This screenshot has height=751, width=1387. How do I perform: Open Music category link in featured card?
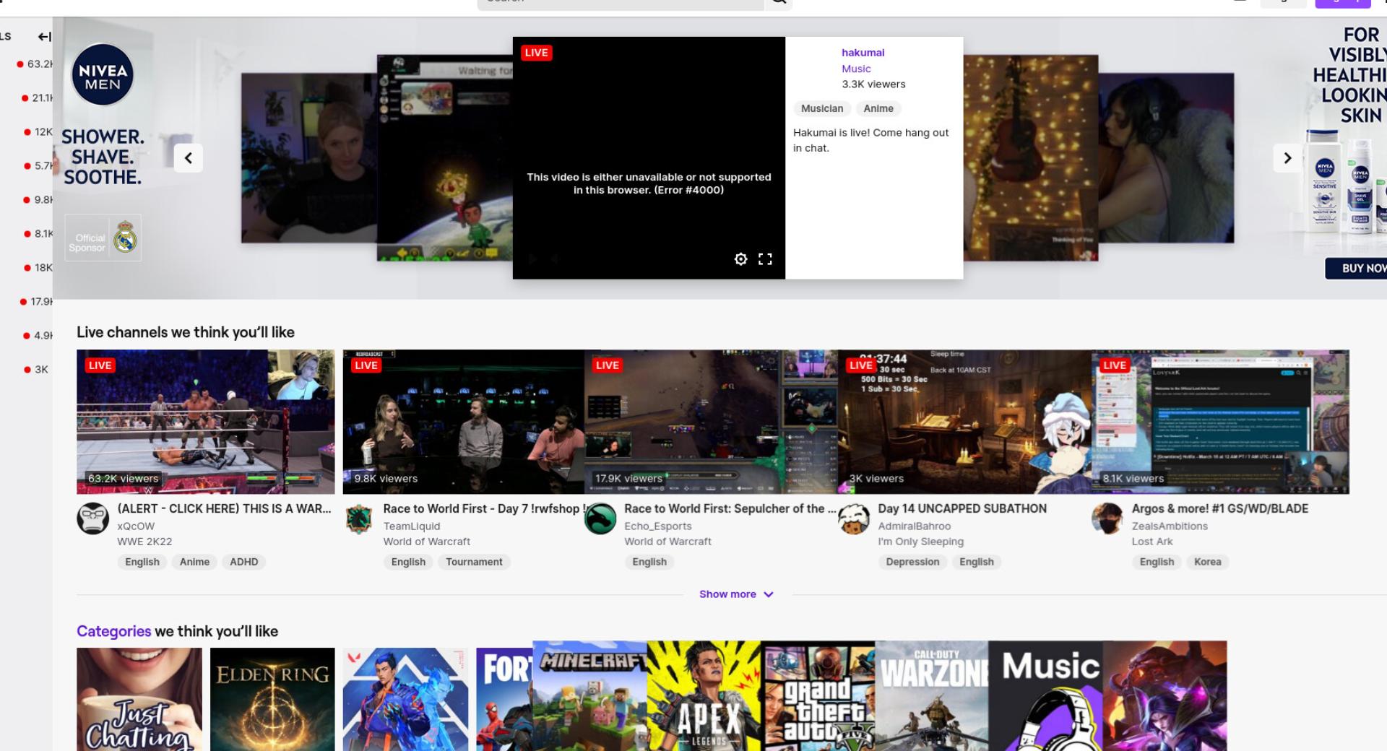click(x=856, y=69)
